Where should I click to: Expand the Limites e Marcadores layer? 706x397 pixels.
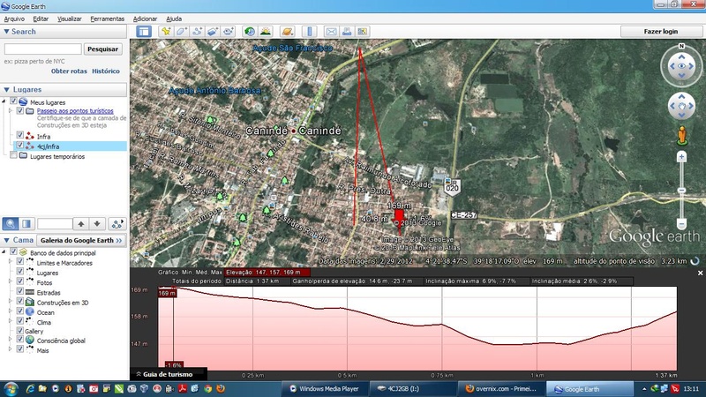click(x=9, y=263)
